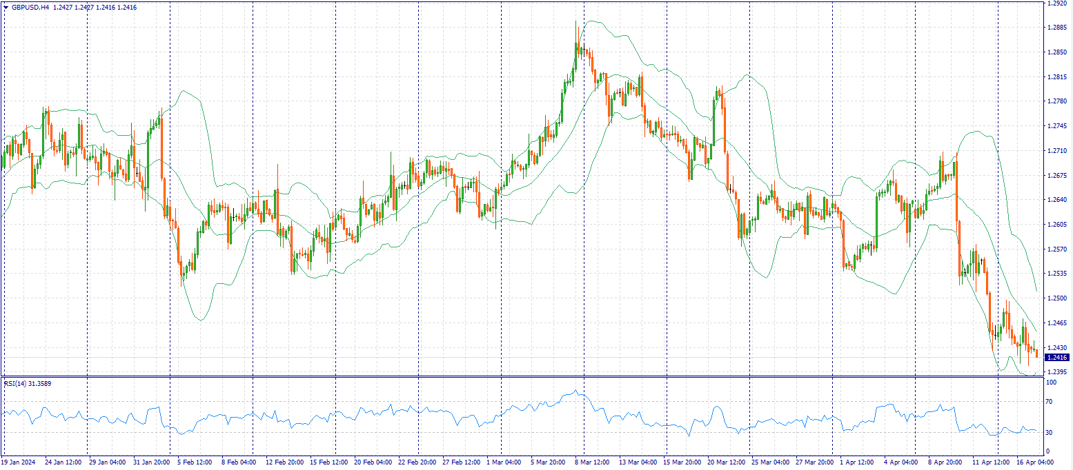Click the 19 Jan 2024 date label
Viewport: 1073px width, 470px height.
[x=19, y=462]
